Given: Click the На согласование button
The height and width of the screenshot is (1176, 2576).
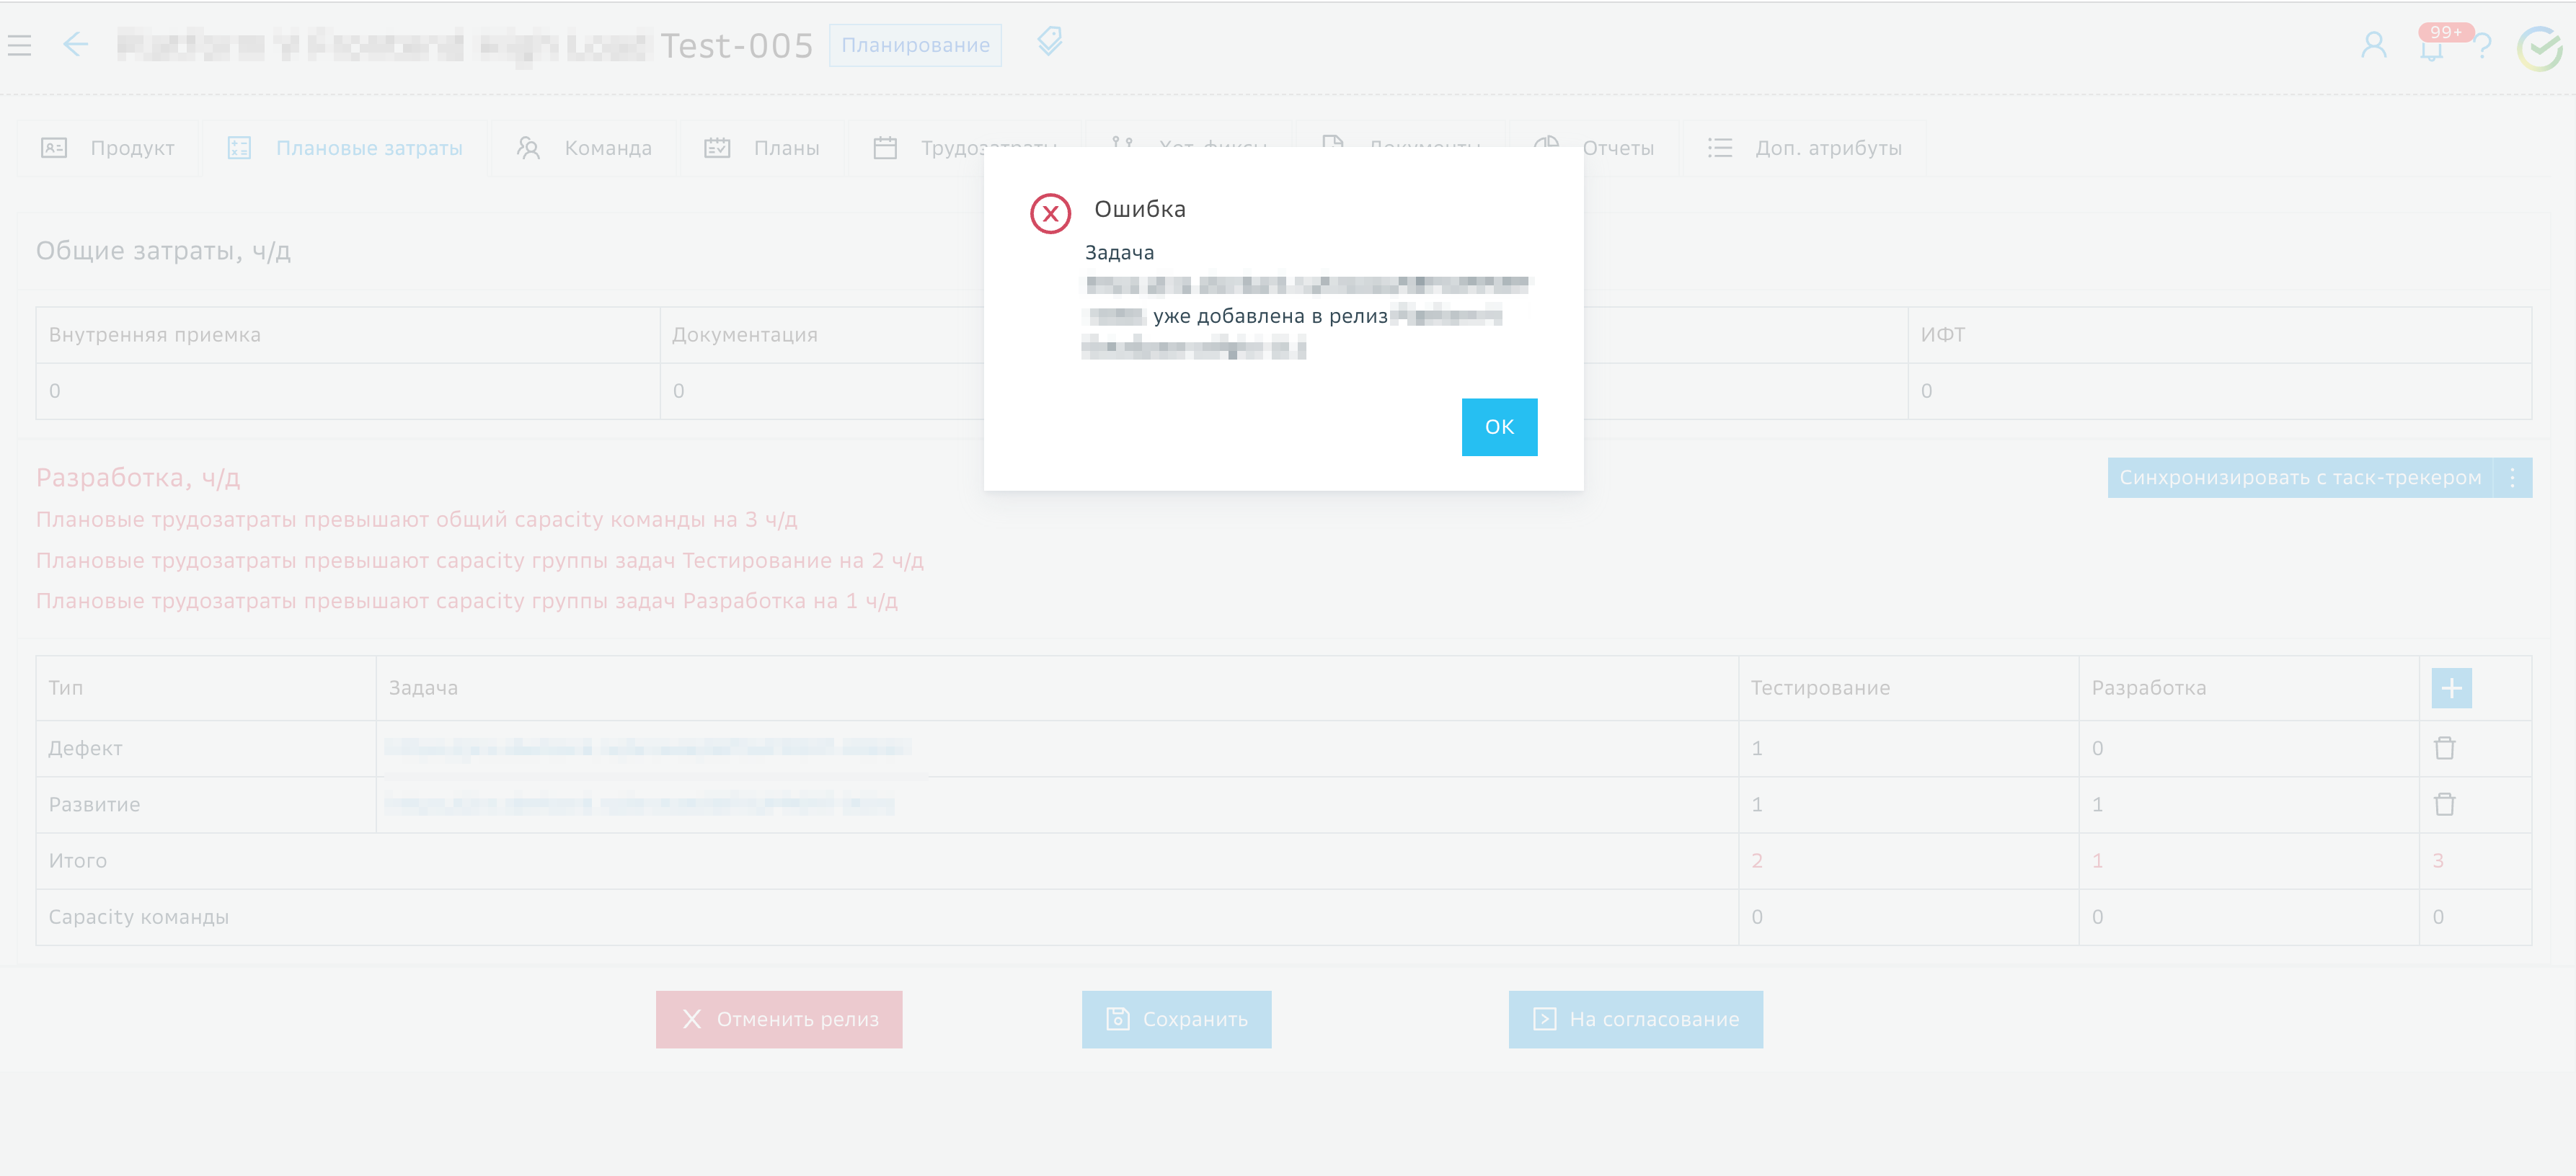Looking at the screenshot, I should [1635, 1019].
